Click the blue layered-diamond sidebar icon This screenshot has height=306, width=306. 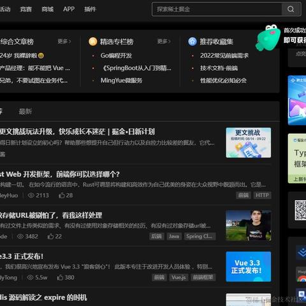point(302,252)
